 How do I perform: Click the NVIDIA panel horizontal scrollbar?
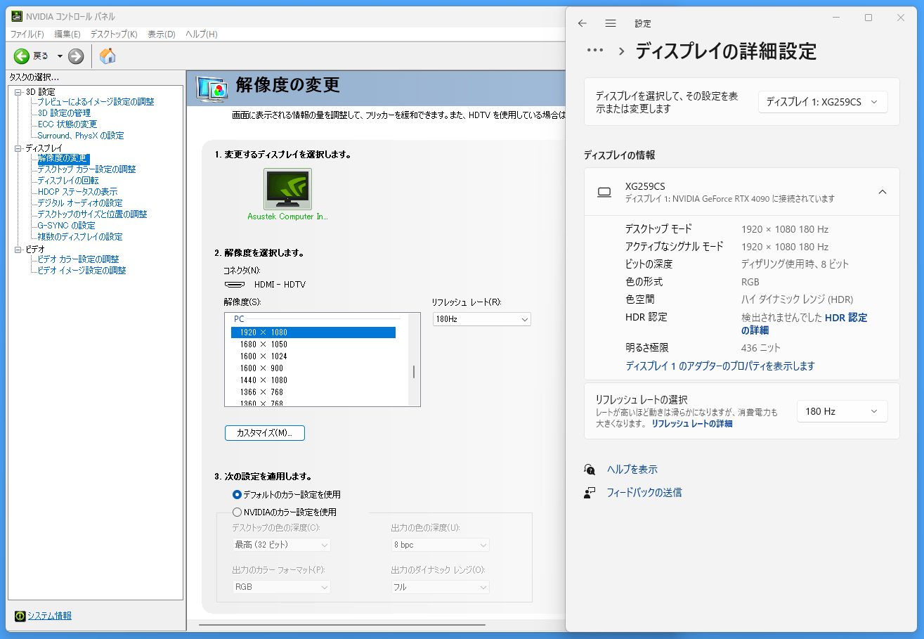(x=341, y=624)
